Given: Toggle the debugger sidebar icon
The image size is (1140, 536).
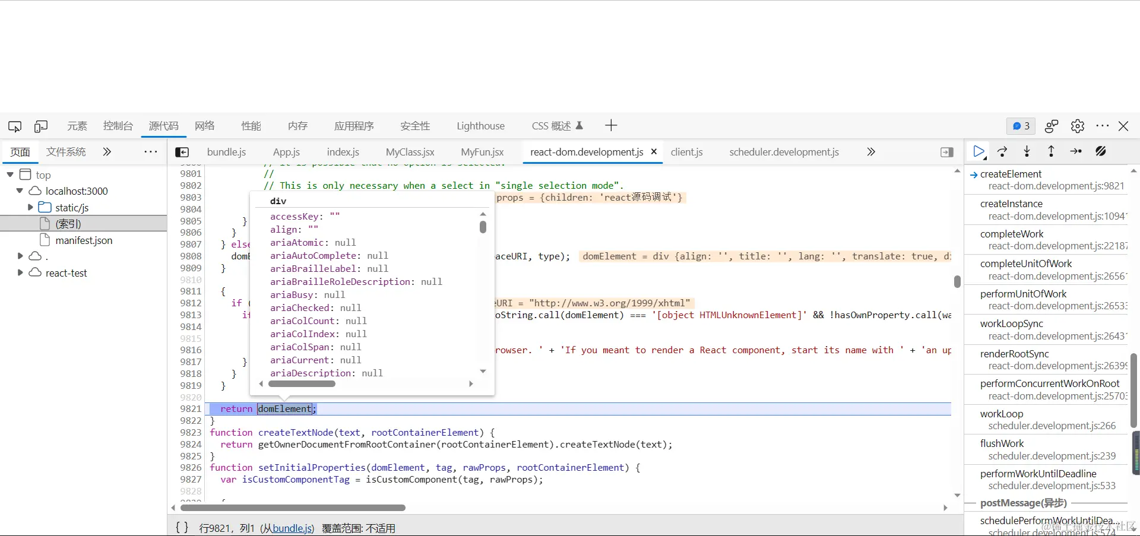Looking at the screenshot, I should [x=947, y=153].
